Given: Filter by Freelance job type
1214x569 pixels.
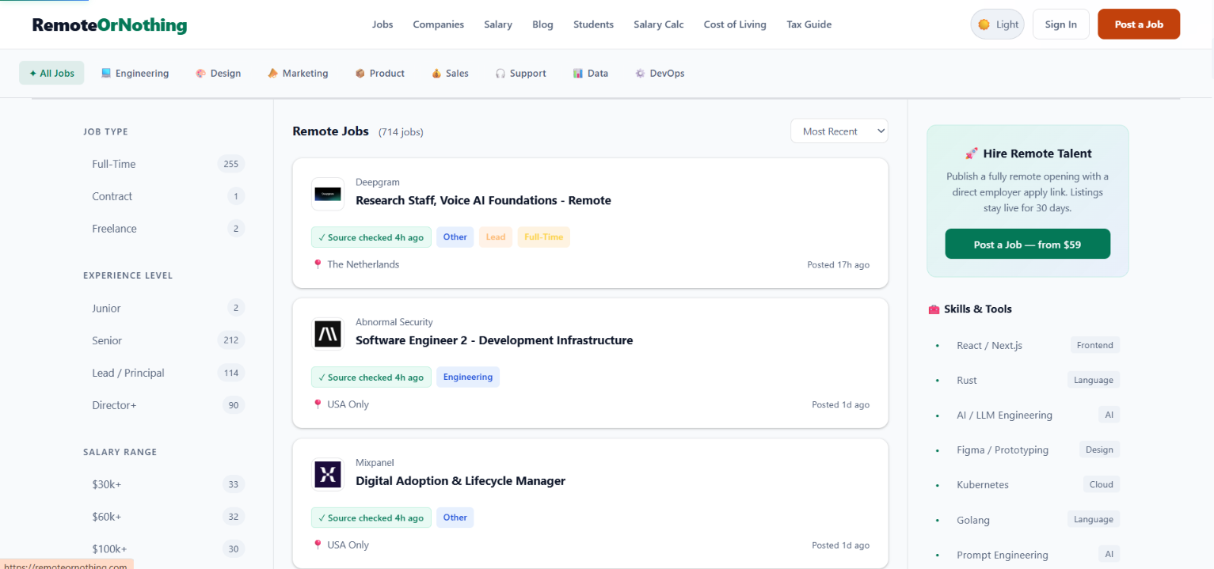Looking at the screenshot, I should 164,229.
